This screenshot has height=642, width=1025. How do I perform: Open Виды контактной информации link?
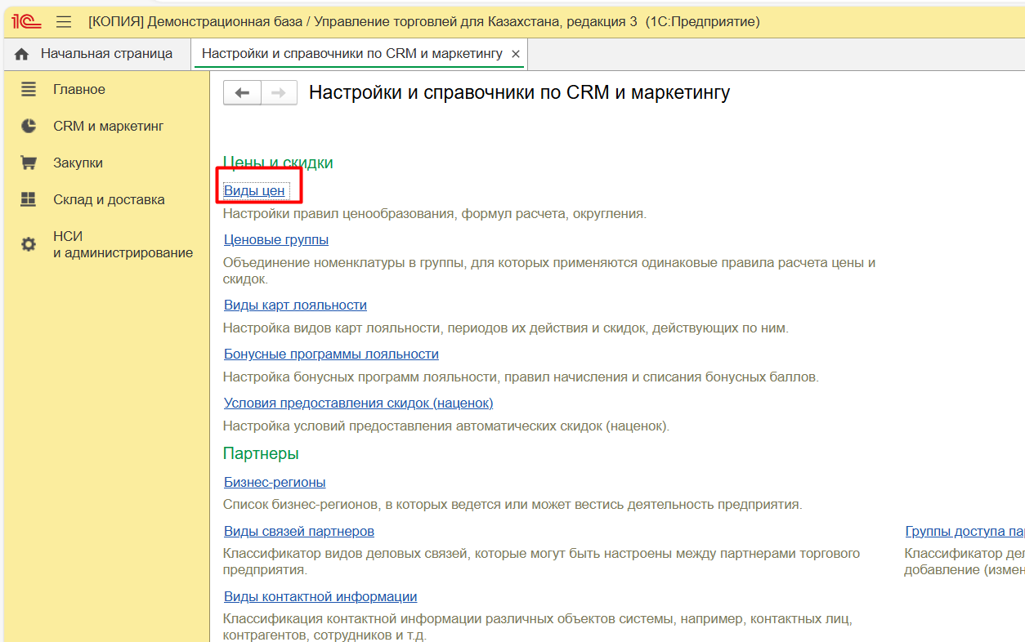click(x=320, y=596)
